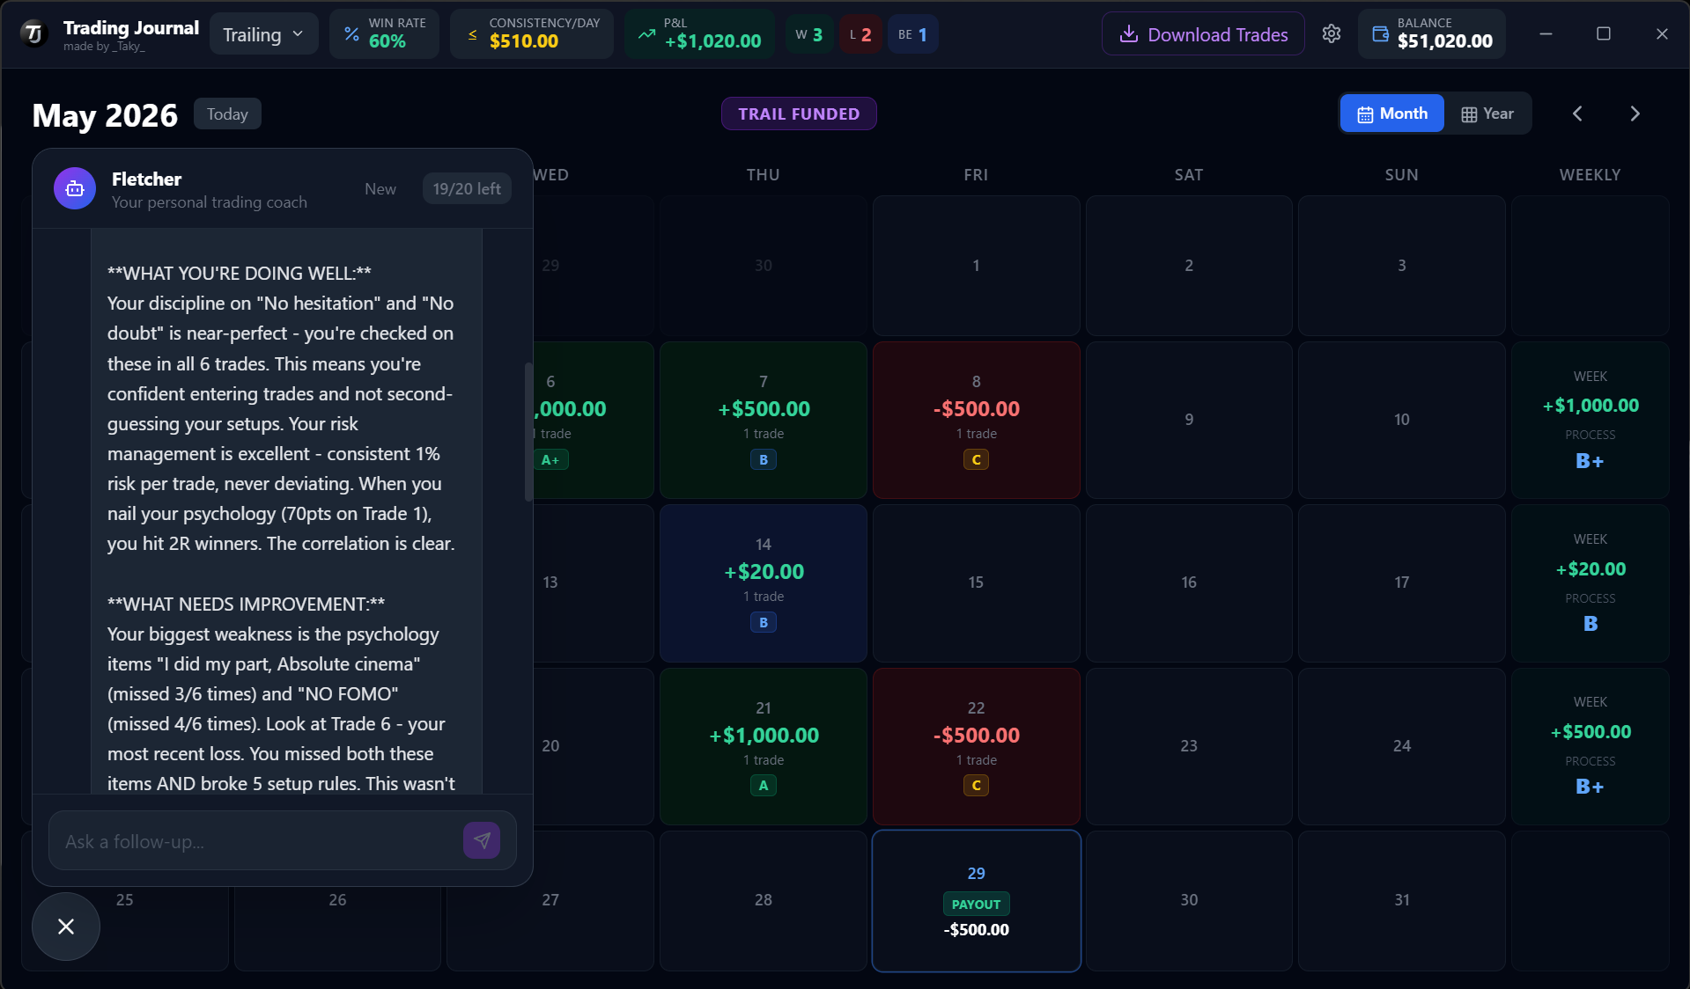Click the A+ grade badge on May 6
Screen dimensions: 1690x989
(550, 459)
